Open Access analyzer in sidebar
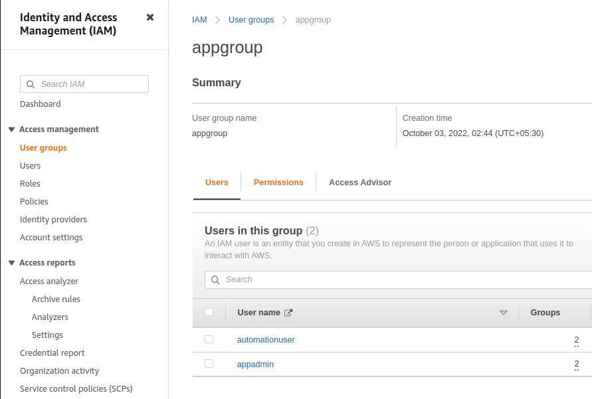 tap(49, 281)
